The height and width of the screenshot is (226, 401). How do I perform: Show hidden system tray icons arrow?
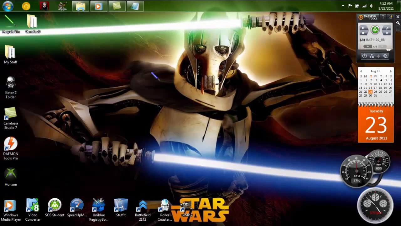(343, 6)
